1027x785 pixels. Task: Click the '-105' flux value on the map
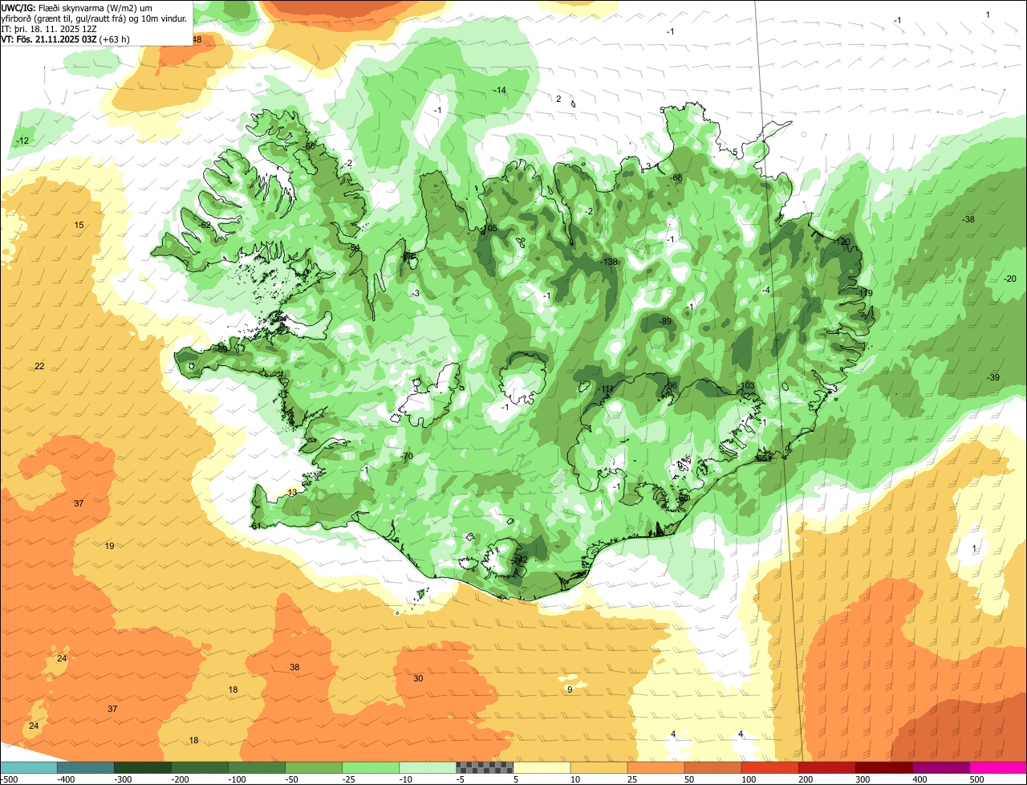point(489,229)
